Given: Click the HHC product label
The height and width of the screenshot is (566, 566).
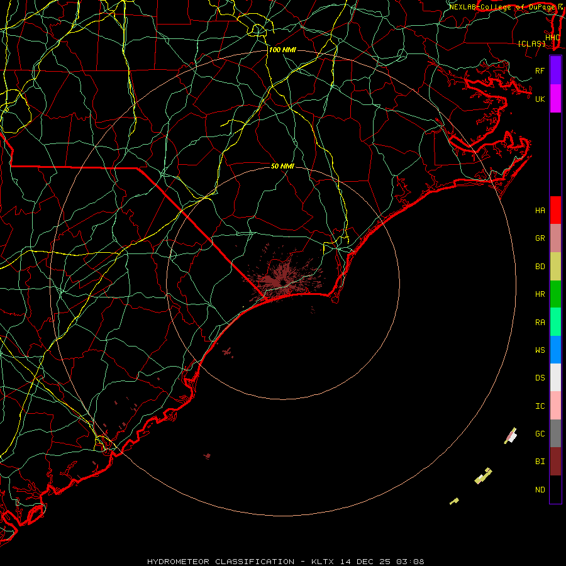Looking at the screenshot, I should pyautogui.click(x=552, y=38).
